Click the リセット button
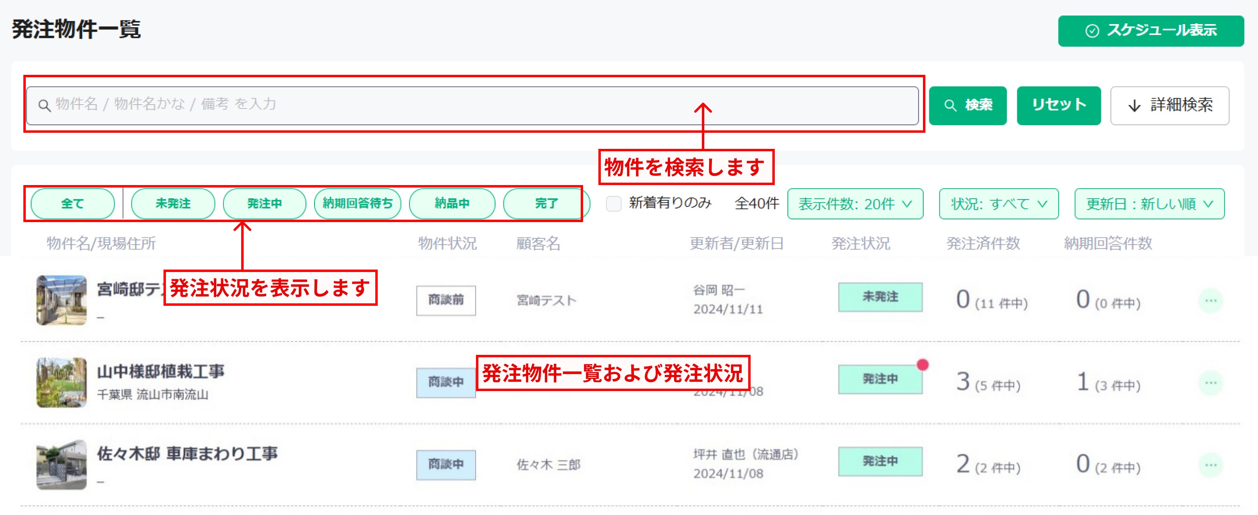 coord(1058,105)
